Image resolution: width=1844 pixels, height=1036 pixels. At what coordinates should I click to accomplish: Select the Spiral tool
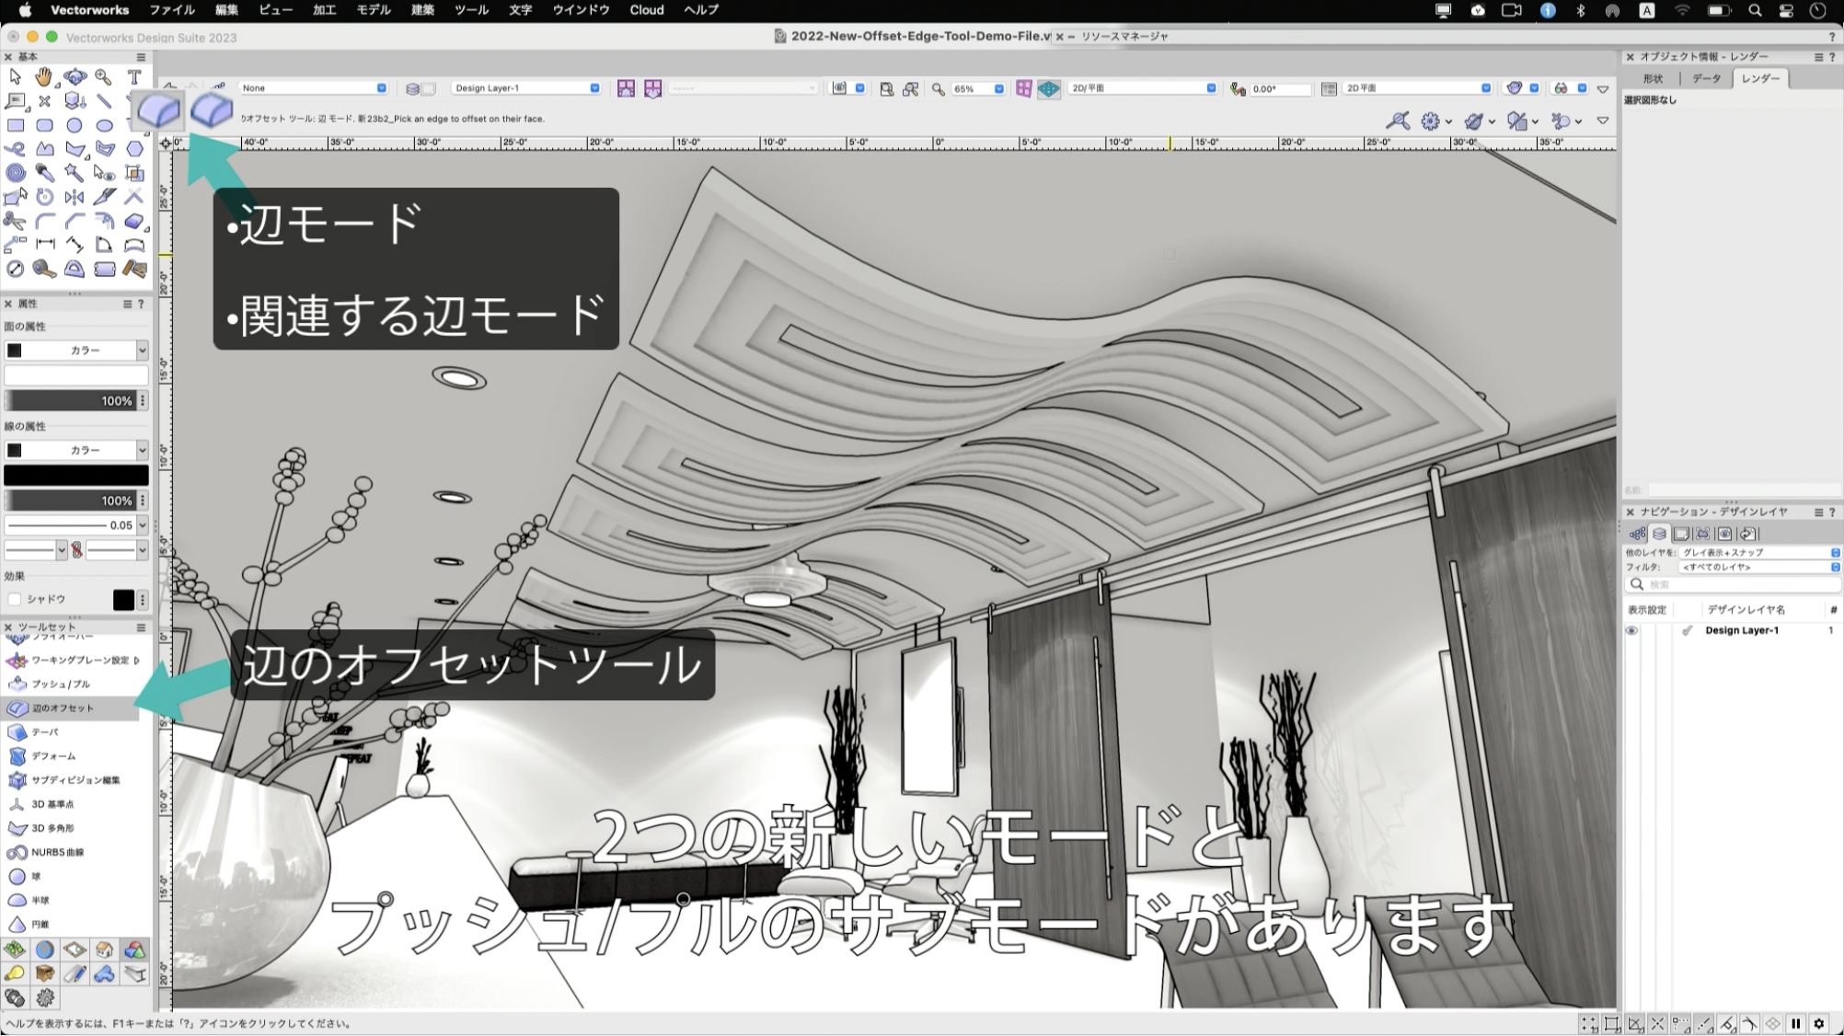(x=15, y=173)
